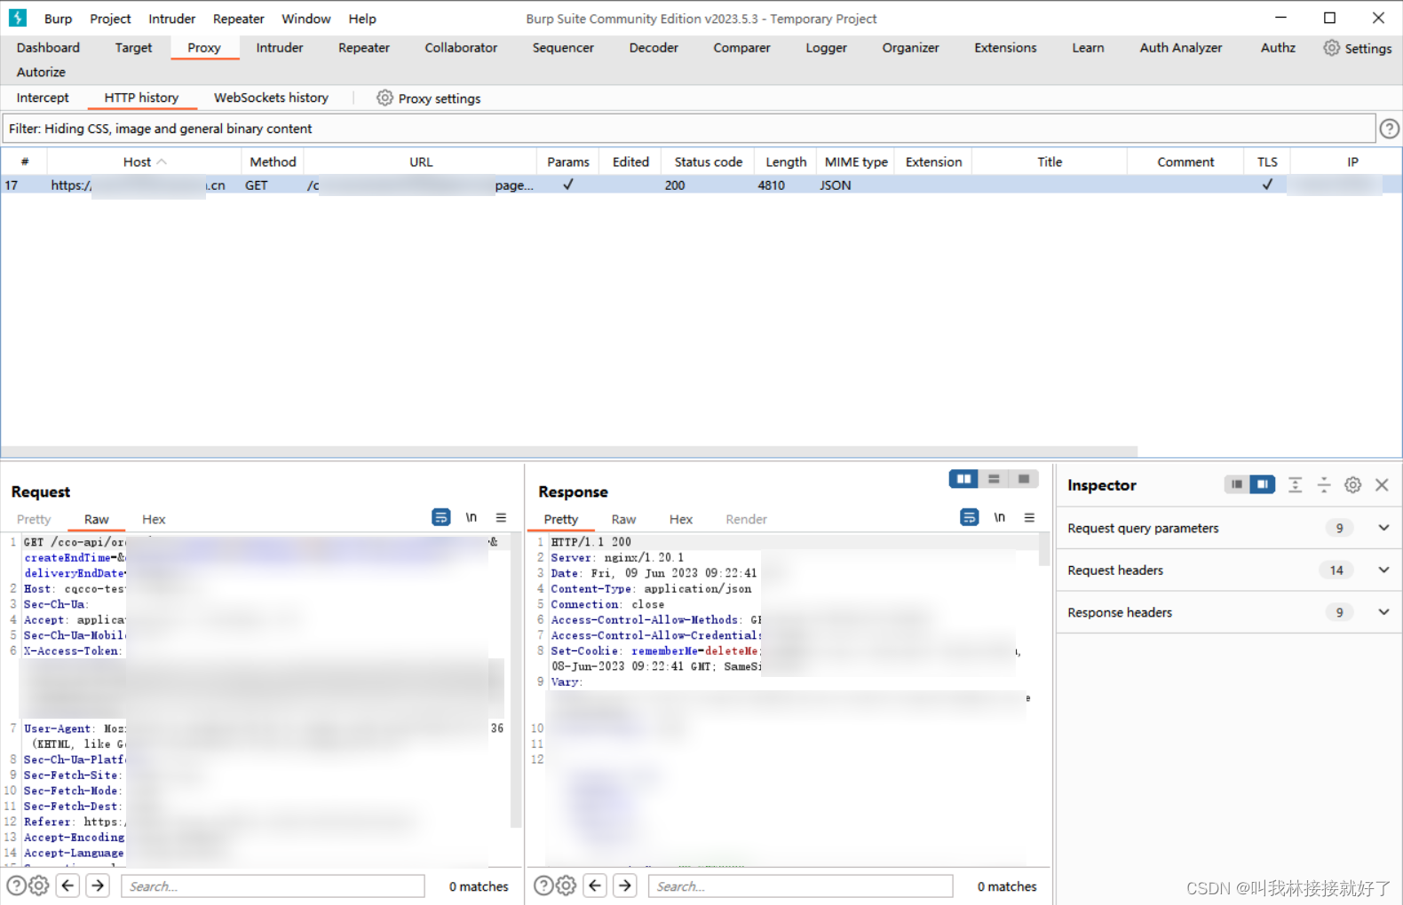Select Pretty view in Request panel

point(34,519)
